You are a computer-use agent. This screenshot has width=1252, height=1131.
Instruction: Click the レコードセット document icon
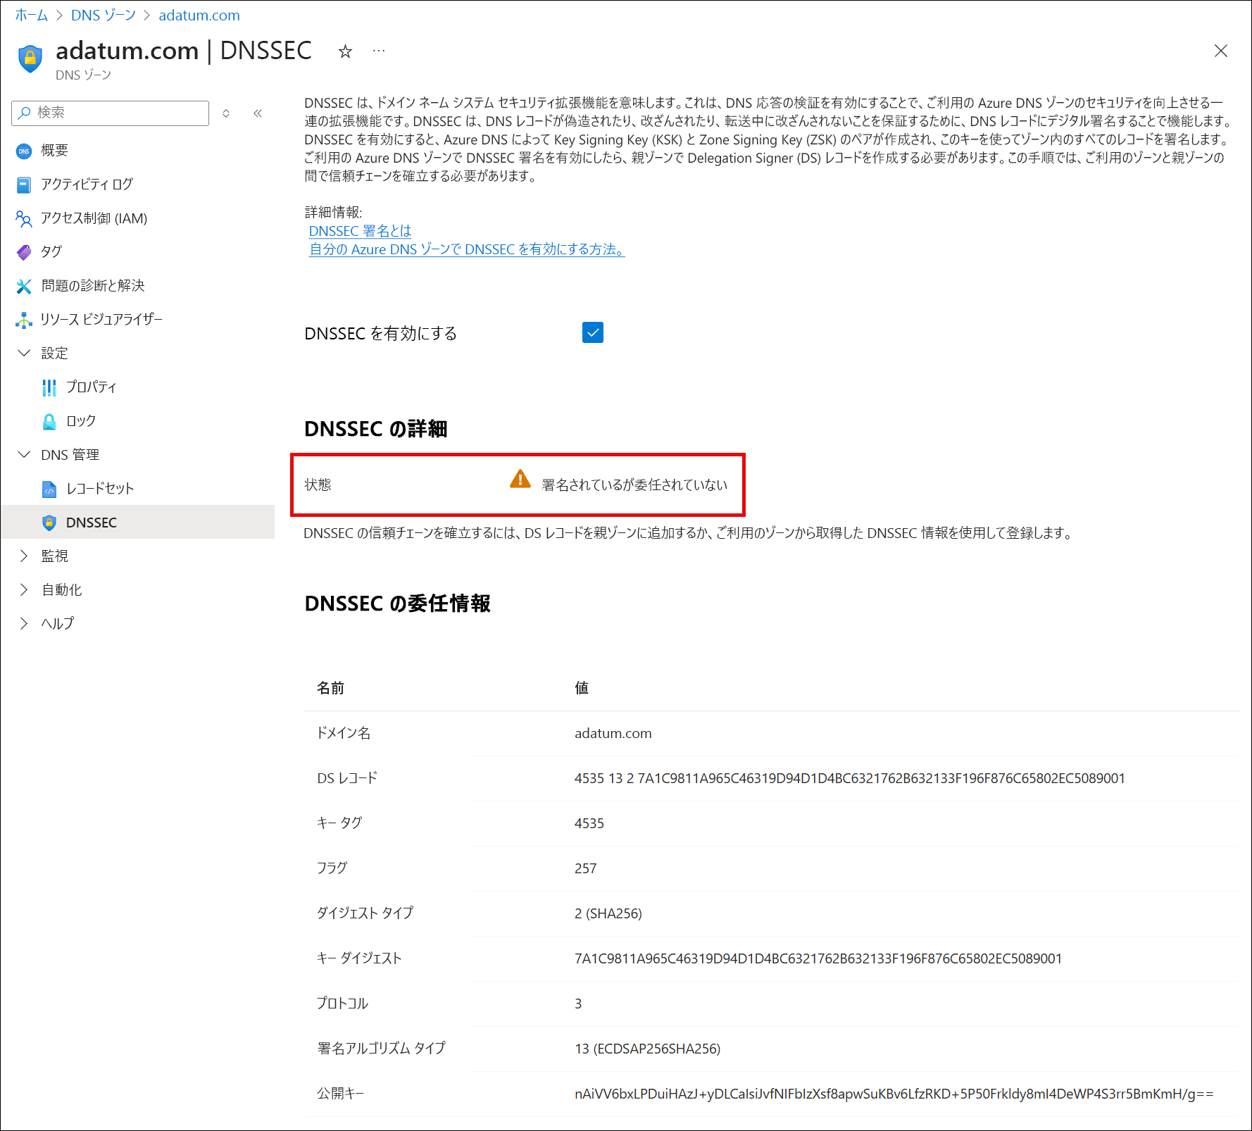(49, 489)
